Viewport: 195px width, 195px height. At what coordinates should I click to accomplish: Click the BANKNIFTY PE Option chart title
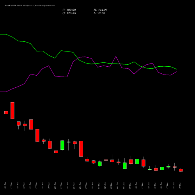[30, 6]
